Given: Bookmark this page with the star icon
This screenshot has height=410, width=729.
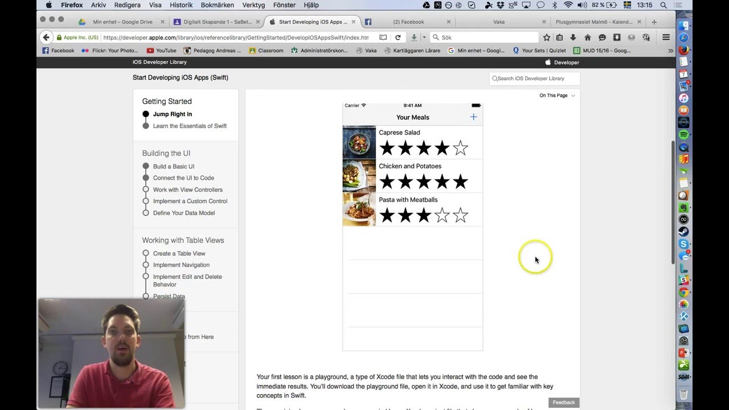Looking at the screenshot, I should point(547,38).
